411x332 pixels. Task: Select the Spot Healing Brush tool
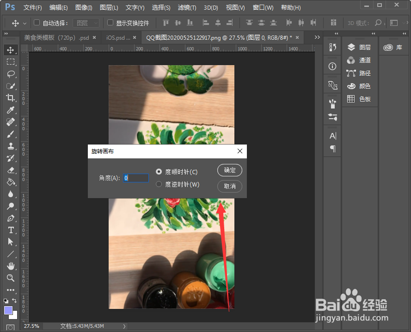pyautogui.click(x=11, y=122)
